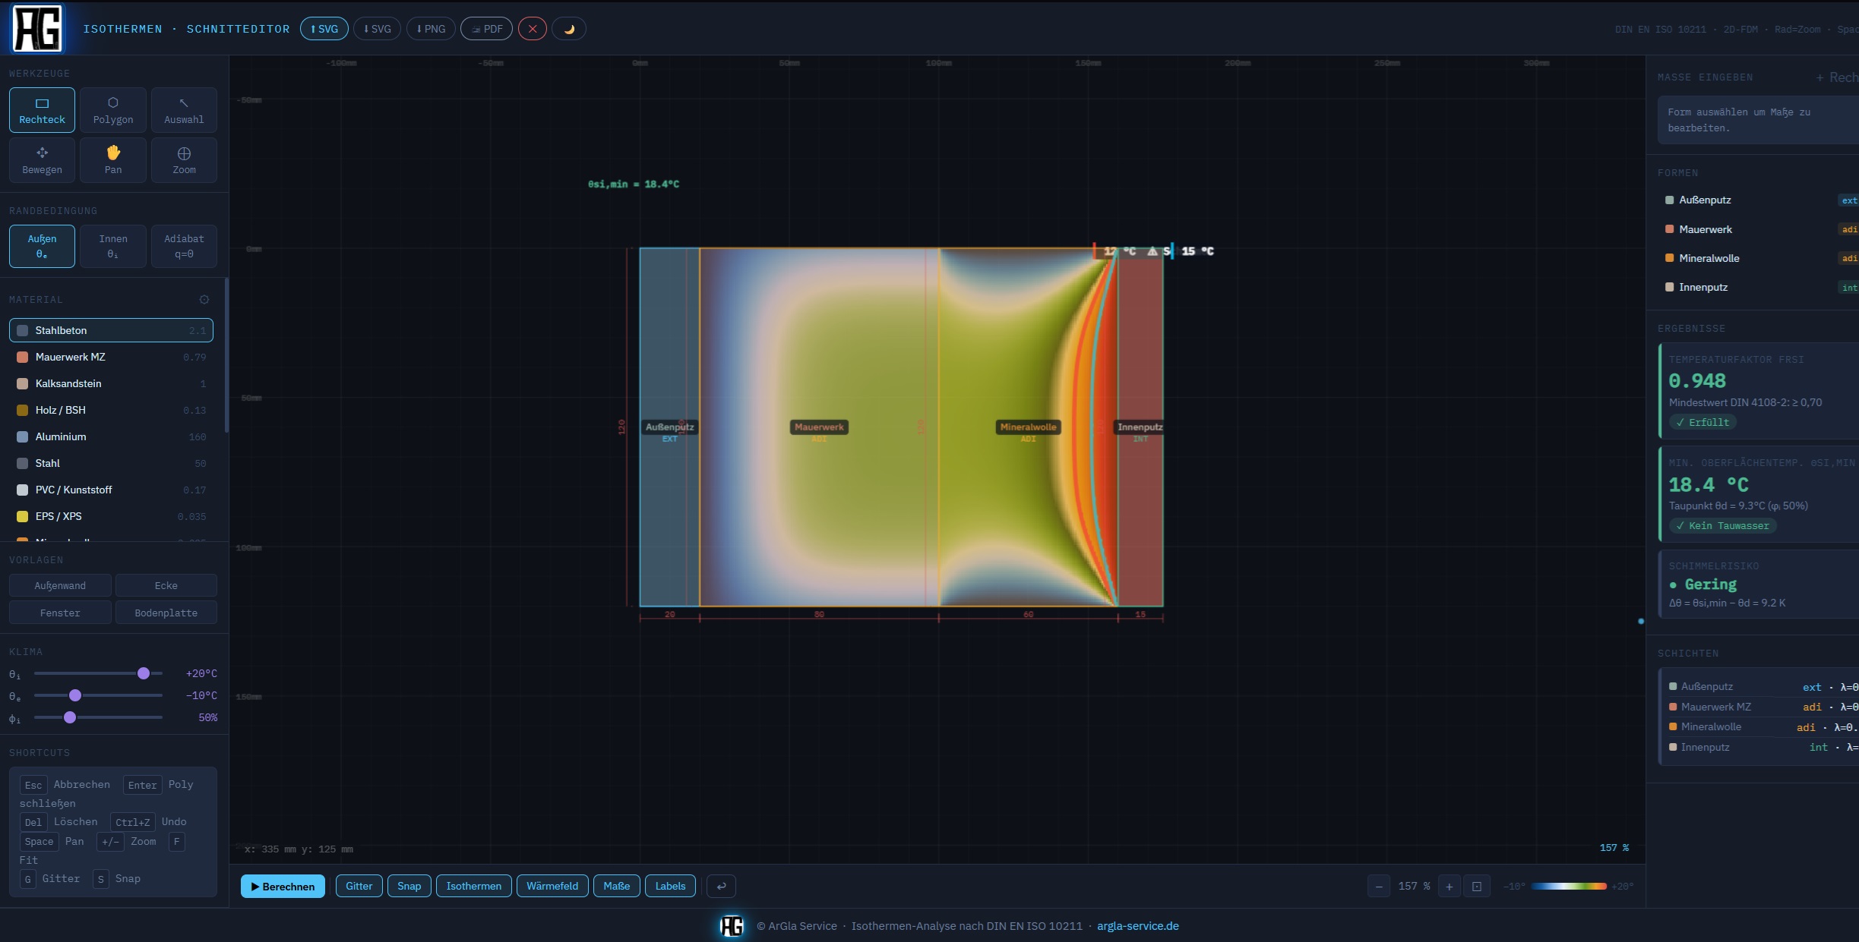Clear canvas with red X button

[x=533, y=29]
